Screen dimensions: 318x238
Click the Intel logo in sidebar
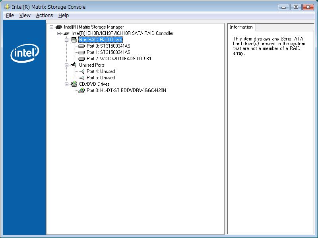coord(25,53)
